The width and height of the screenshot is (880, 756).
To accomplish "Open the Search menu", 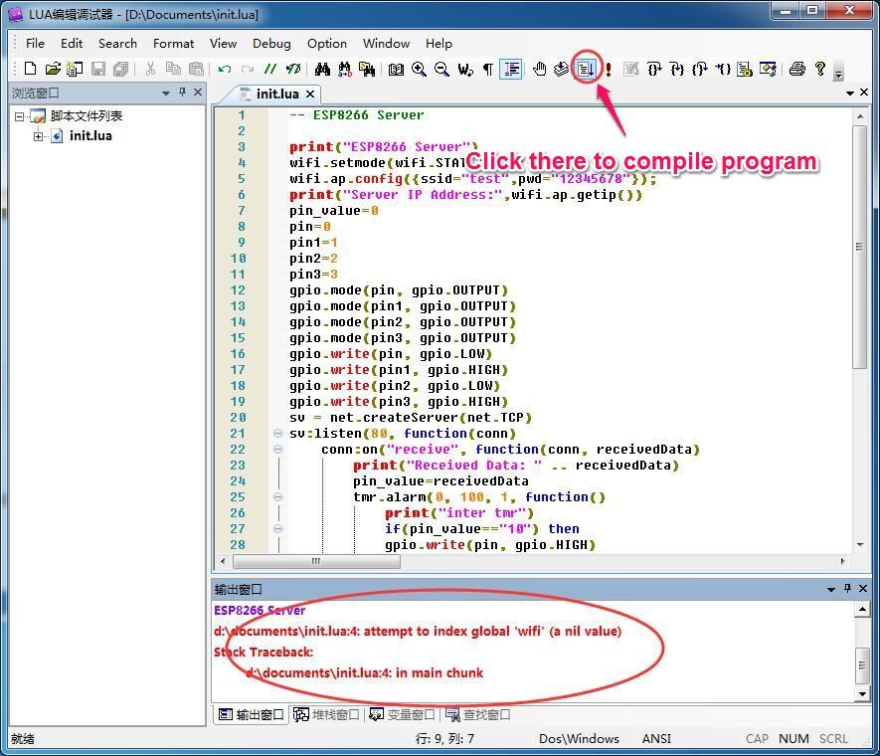I will pyautogui.click(x=117, y=43).
